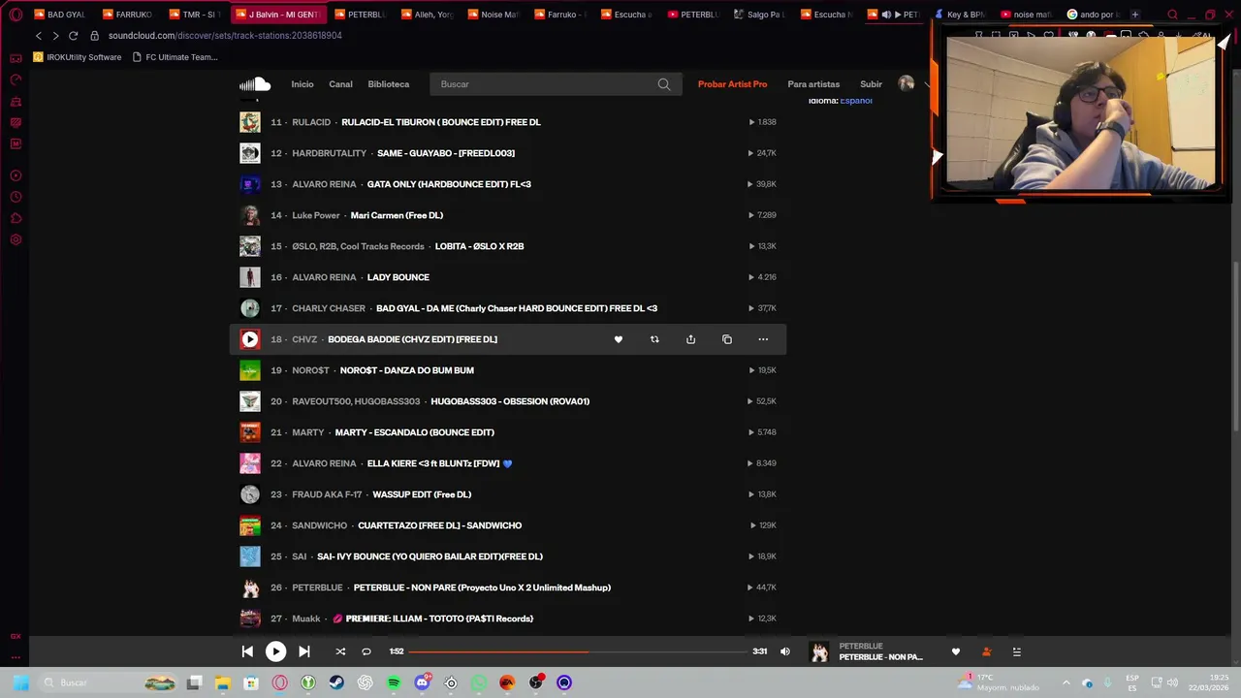Switch to the FARRUKO browser tab
The width and height of the screenshot is (1241, 698).
click(x=128, y=15)
